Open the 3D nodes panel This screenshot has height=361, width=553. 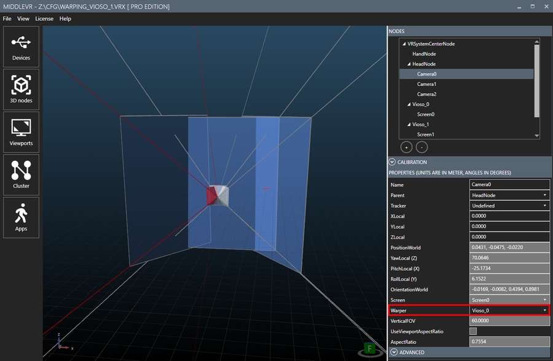coord(21,90)
